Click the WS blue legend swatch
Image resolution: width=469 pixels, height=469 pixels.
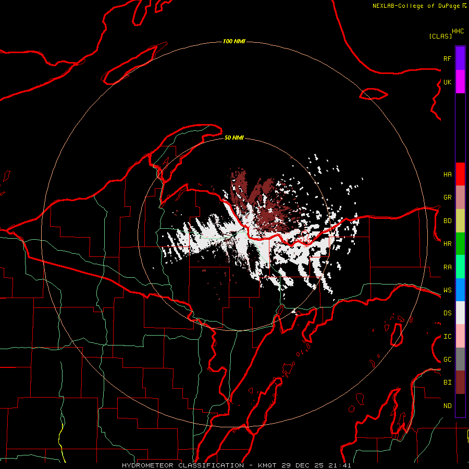[460, 290]
